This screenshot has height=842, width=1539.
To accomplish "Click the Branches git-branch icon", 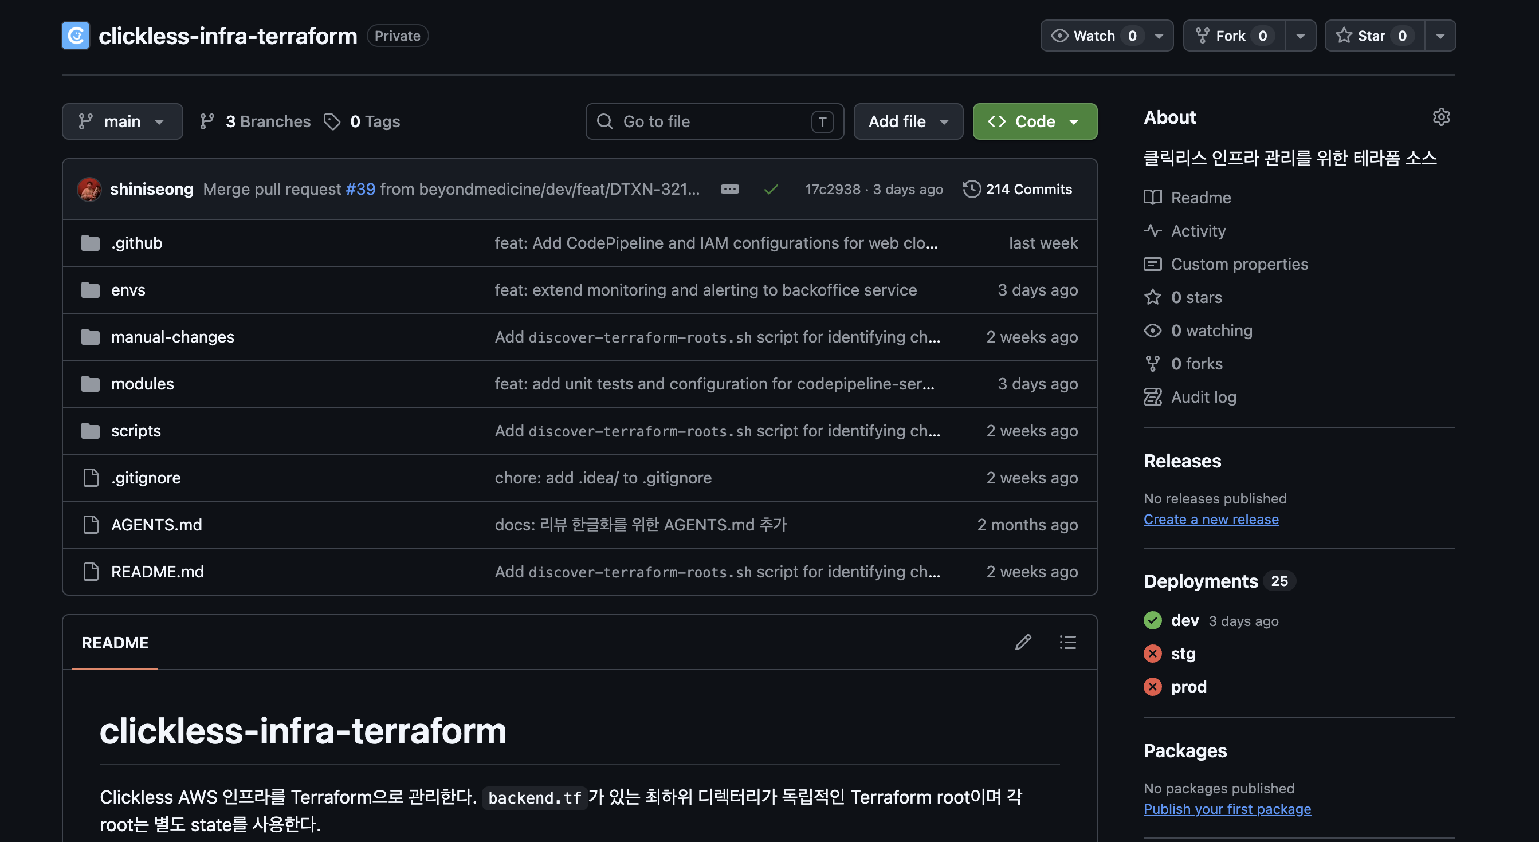I will [207, 122].
